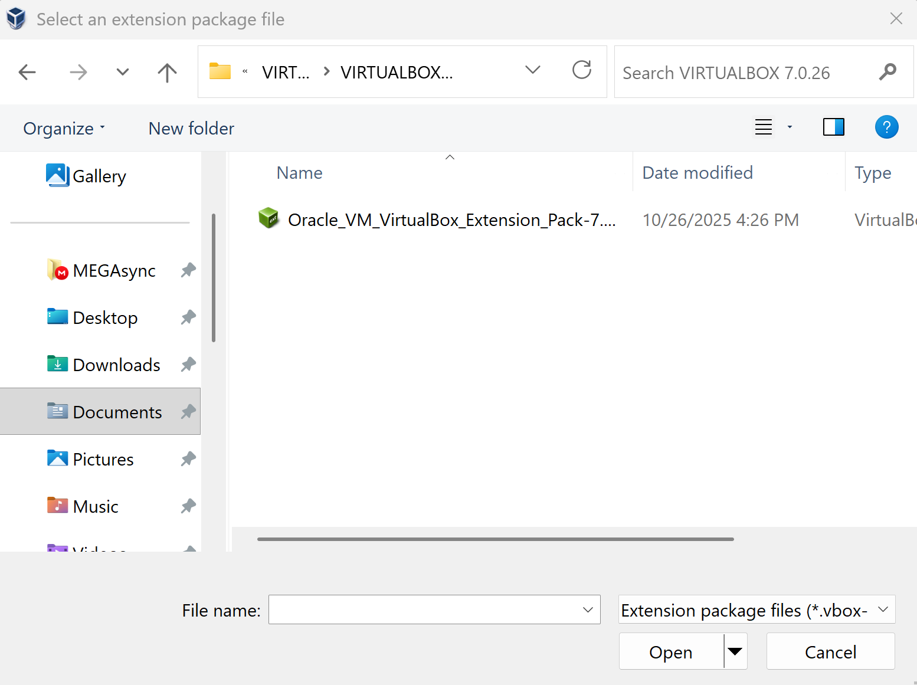This screenshot has height=685, width=917.
Task: Close the extension package dialog
Action: pos(896,19)
